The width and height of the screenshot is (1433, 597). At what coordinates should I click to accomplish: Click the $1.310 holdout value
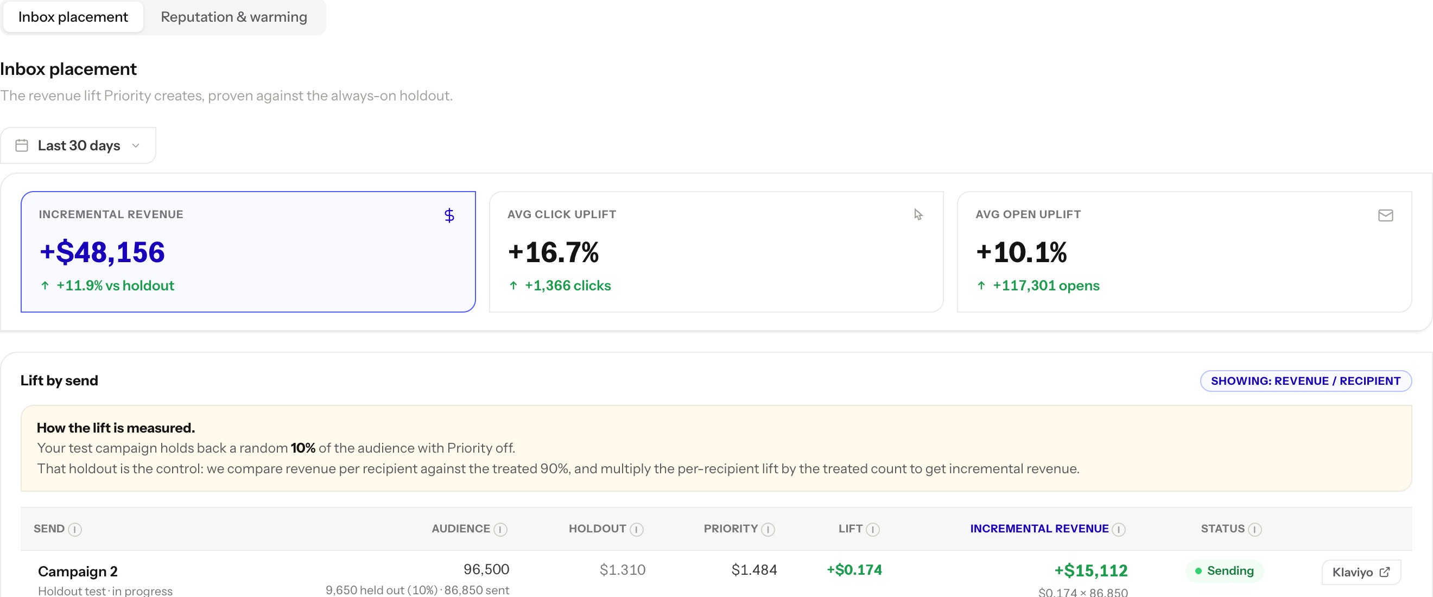pyautogui.click(x=623, y=570)
